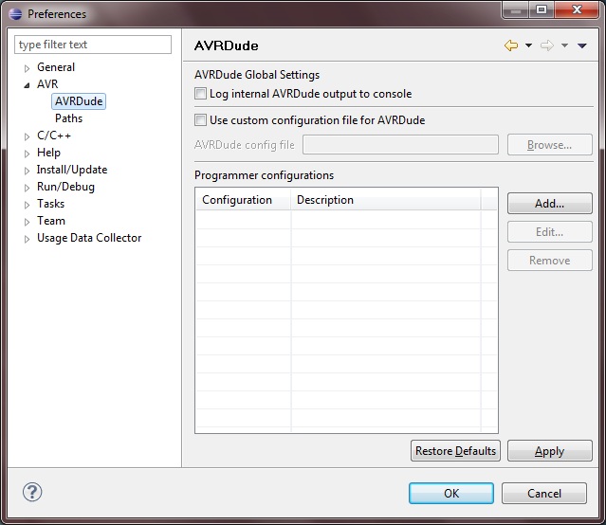606x525 pixels.
Task: Click the Apply button
Action: point(550,451)
